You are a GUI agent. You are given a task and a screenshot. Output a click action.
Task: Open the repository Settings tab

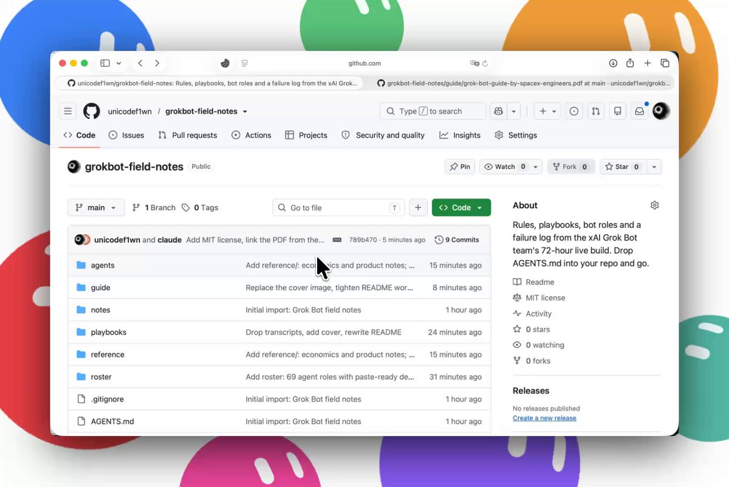tap(516, 135)
